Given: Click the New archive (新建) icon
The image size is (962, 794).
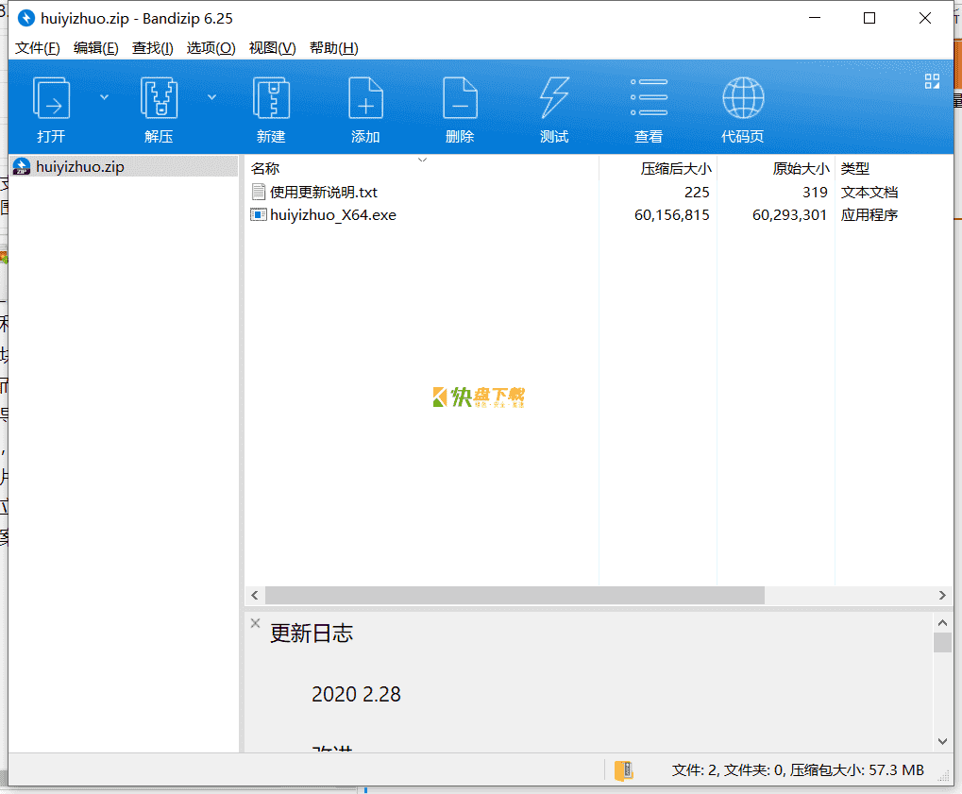Looking at the screenshot, I should [x=271, y=98].
